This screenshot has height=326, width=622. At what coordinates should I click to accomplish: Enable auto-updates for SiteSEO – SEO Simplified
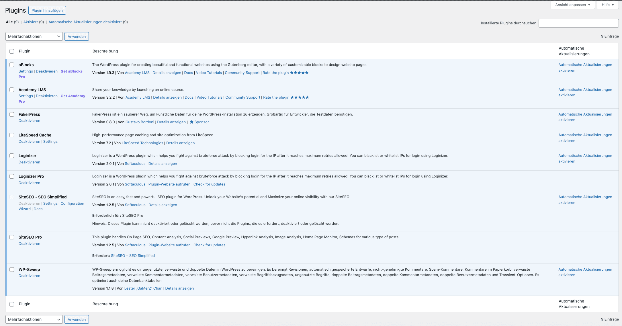coord(585,200)
